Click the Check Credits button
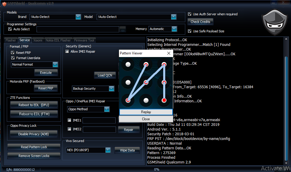 coord(200,22)
